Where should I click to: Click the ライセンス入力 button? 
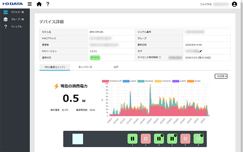[175, 58]
